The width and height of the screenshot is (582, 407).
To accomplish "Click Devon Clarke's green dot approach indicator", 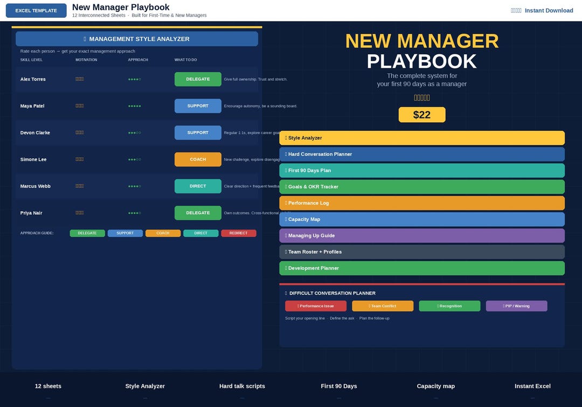I will tap(134, 132).
